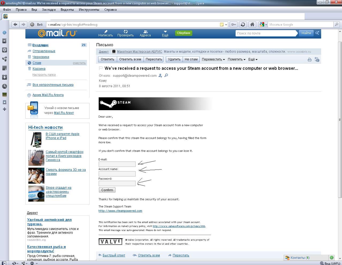
Task: Open the address bar dropdown arrow
Action: click(x=226, y=25)
